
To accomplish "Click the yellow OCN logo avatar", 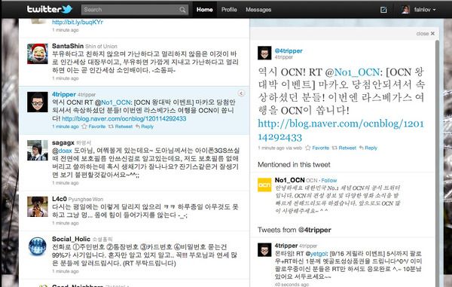I will tap(264, 185).
